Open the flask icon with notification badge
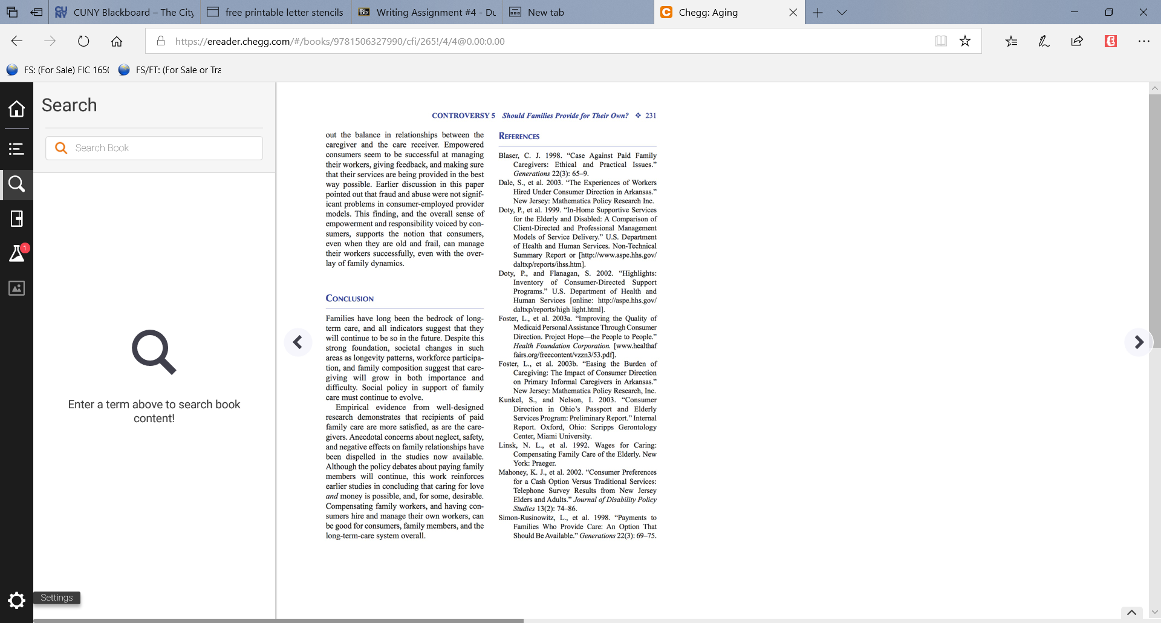The height and width of the screenshot is (623, 1161). tap(17, 253)
